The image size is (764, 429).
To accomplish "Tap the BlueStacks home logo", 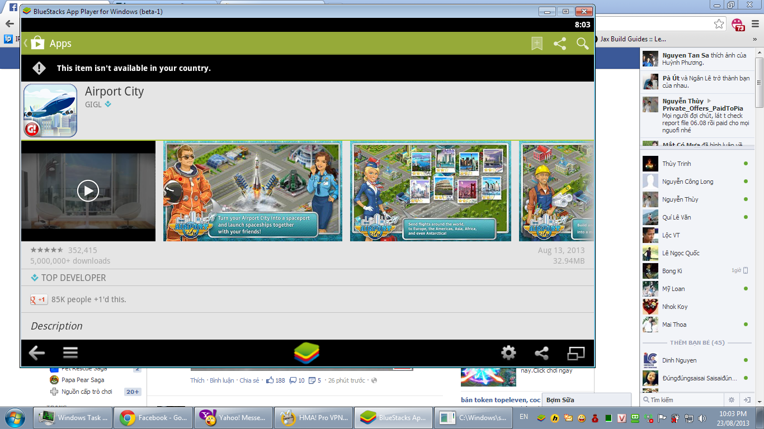I will [x=306, y=353].
